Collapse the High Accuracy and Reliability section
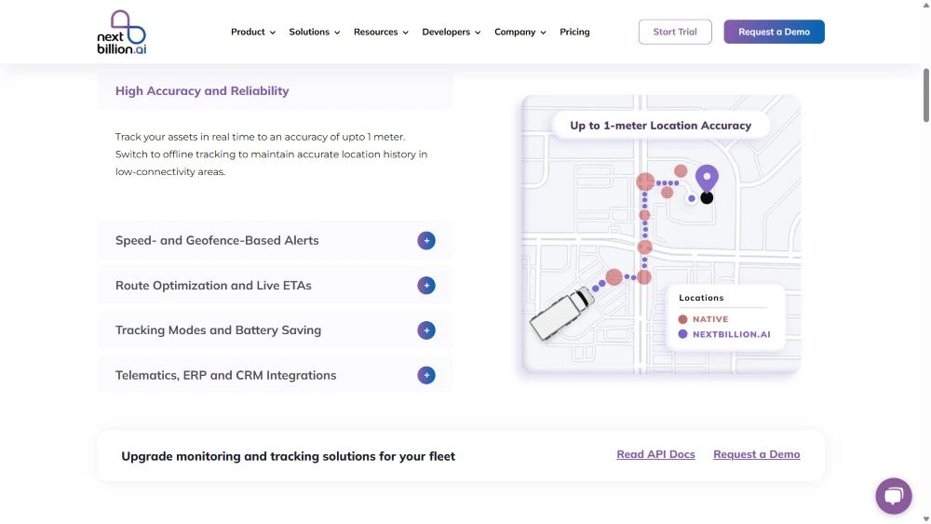 [202, 91]
